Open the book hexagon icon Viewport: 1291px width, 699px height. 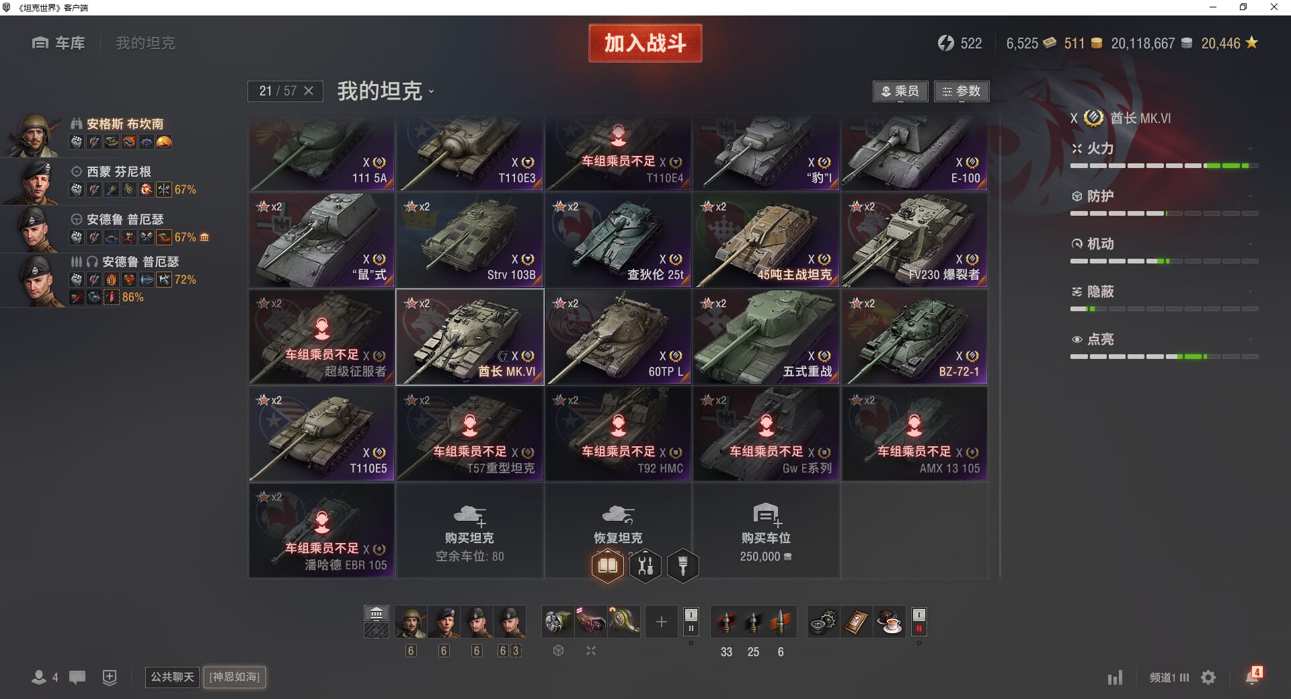[x=608, y=566]
